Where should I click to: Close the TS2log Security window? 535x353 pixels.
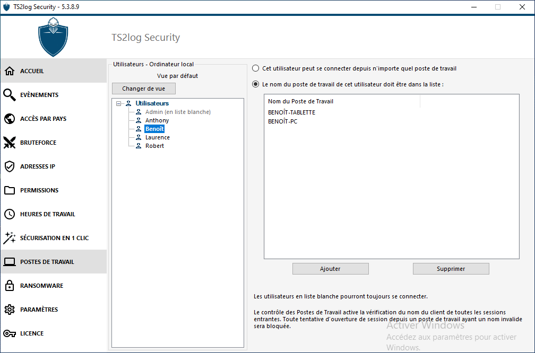pyautogui.click(x=522, y=7)
